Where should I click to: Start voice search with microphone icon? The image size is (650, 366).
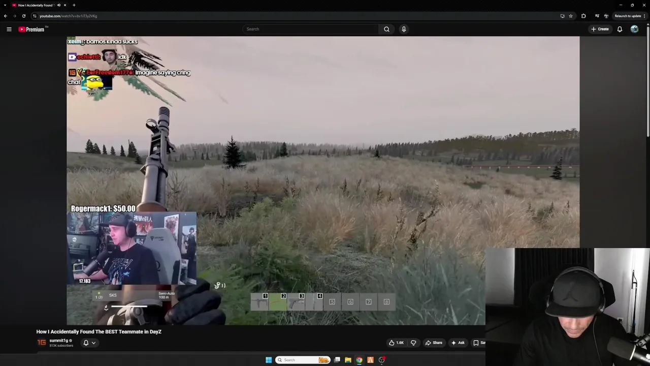(404, 29)
